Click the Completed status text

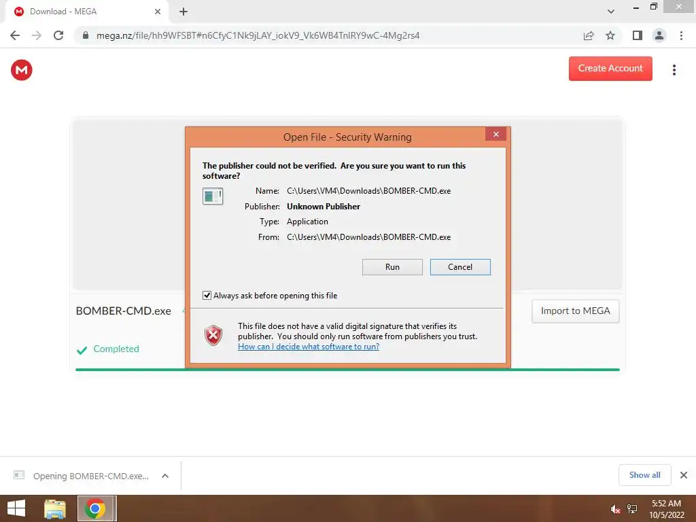(116, 349)
